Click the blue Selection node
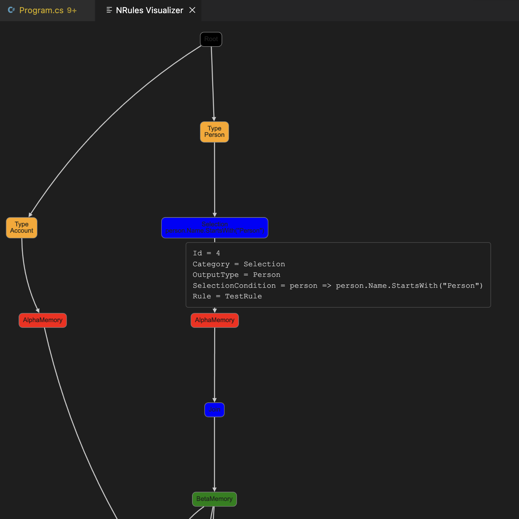The image size is (519, 519). coord(215,227)
